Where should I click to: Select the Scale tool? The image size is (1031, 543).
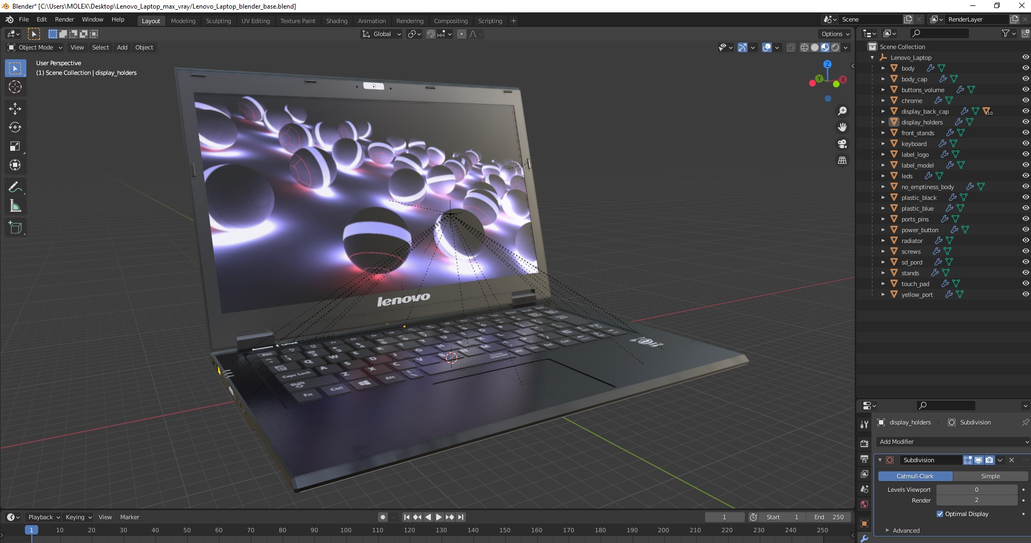(15, 146)
